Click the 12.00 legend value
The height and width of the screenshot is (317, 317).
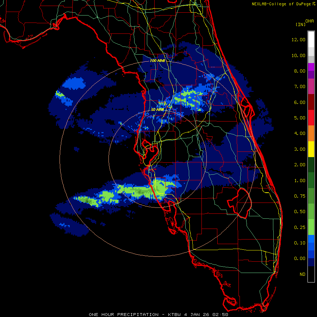click(x=298, y=39)
